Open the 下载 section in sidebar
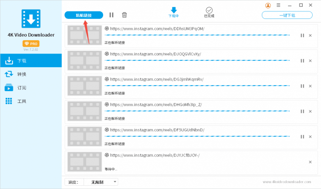Viewport: 321px width, 189px height. [31, 61]
